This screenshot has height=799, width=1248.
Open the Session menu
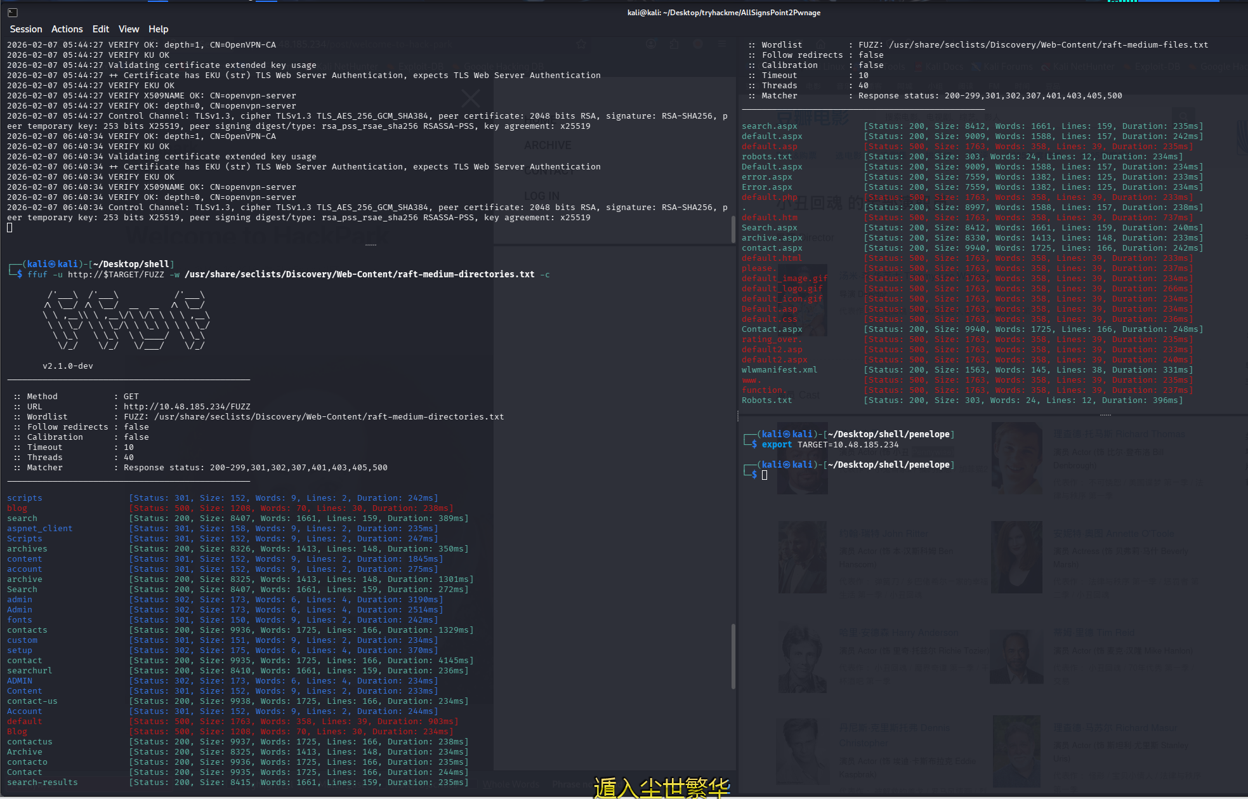(26, 29)
